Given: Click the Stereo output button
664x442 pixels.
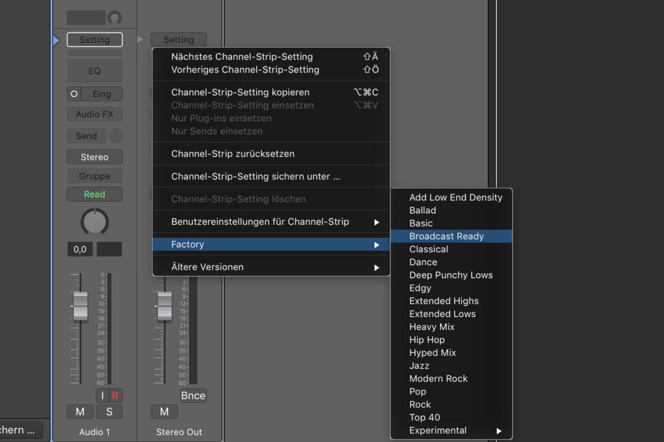Looking at the screenshot, I should 95,157.
